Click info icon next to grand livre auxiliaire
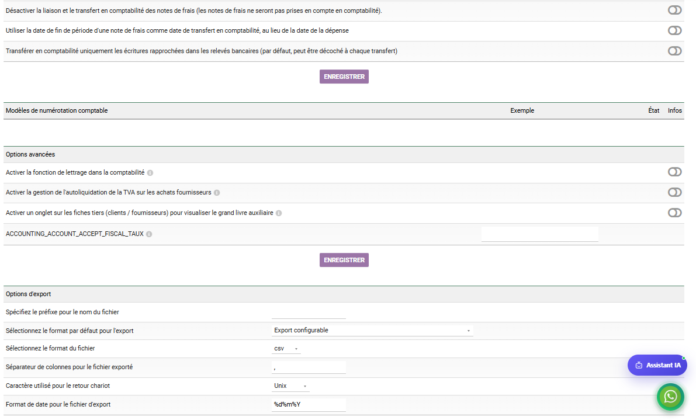This screenshot has width=696, height=420. click(279, 213)
